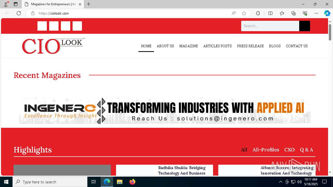The width and height of the screenshot is (333, 187).
Task: Add this page to favorites with the star
Action: 244,13
